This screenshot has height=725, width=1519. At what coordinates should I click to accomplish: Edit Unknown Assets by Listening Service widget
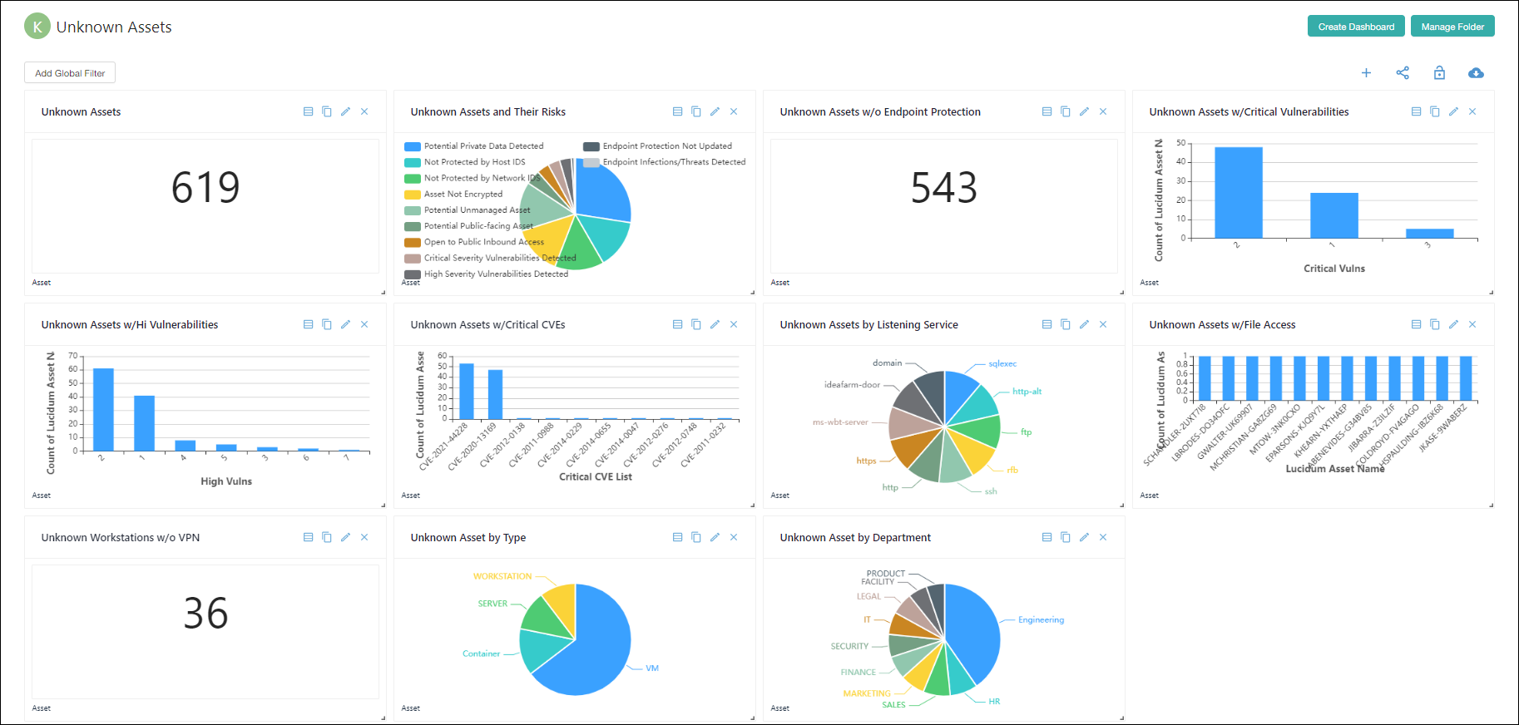click(x=1084, y=324)
